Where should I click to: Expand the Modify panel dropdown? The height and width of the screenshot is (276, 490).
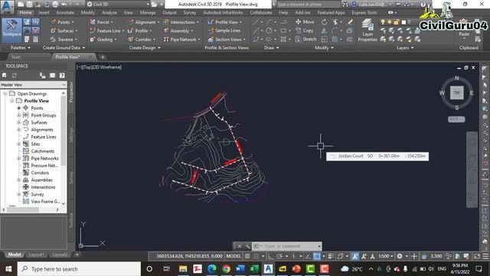[324, 48]
